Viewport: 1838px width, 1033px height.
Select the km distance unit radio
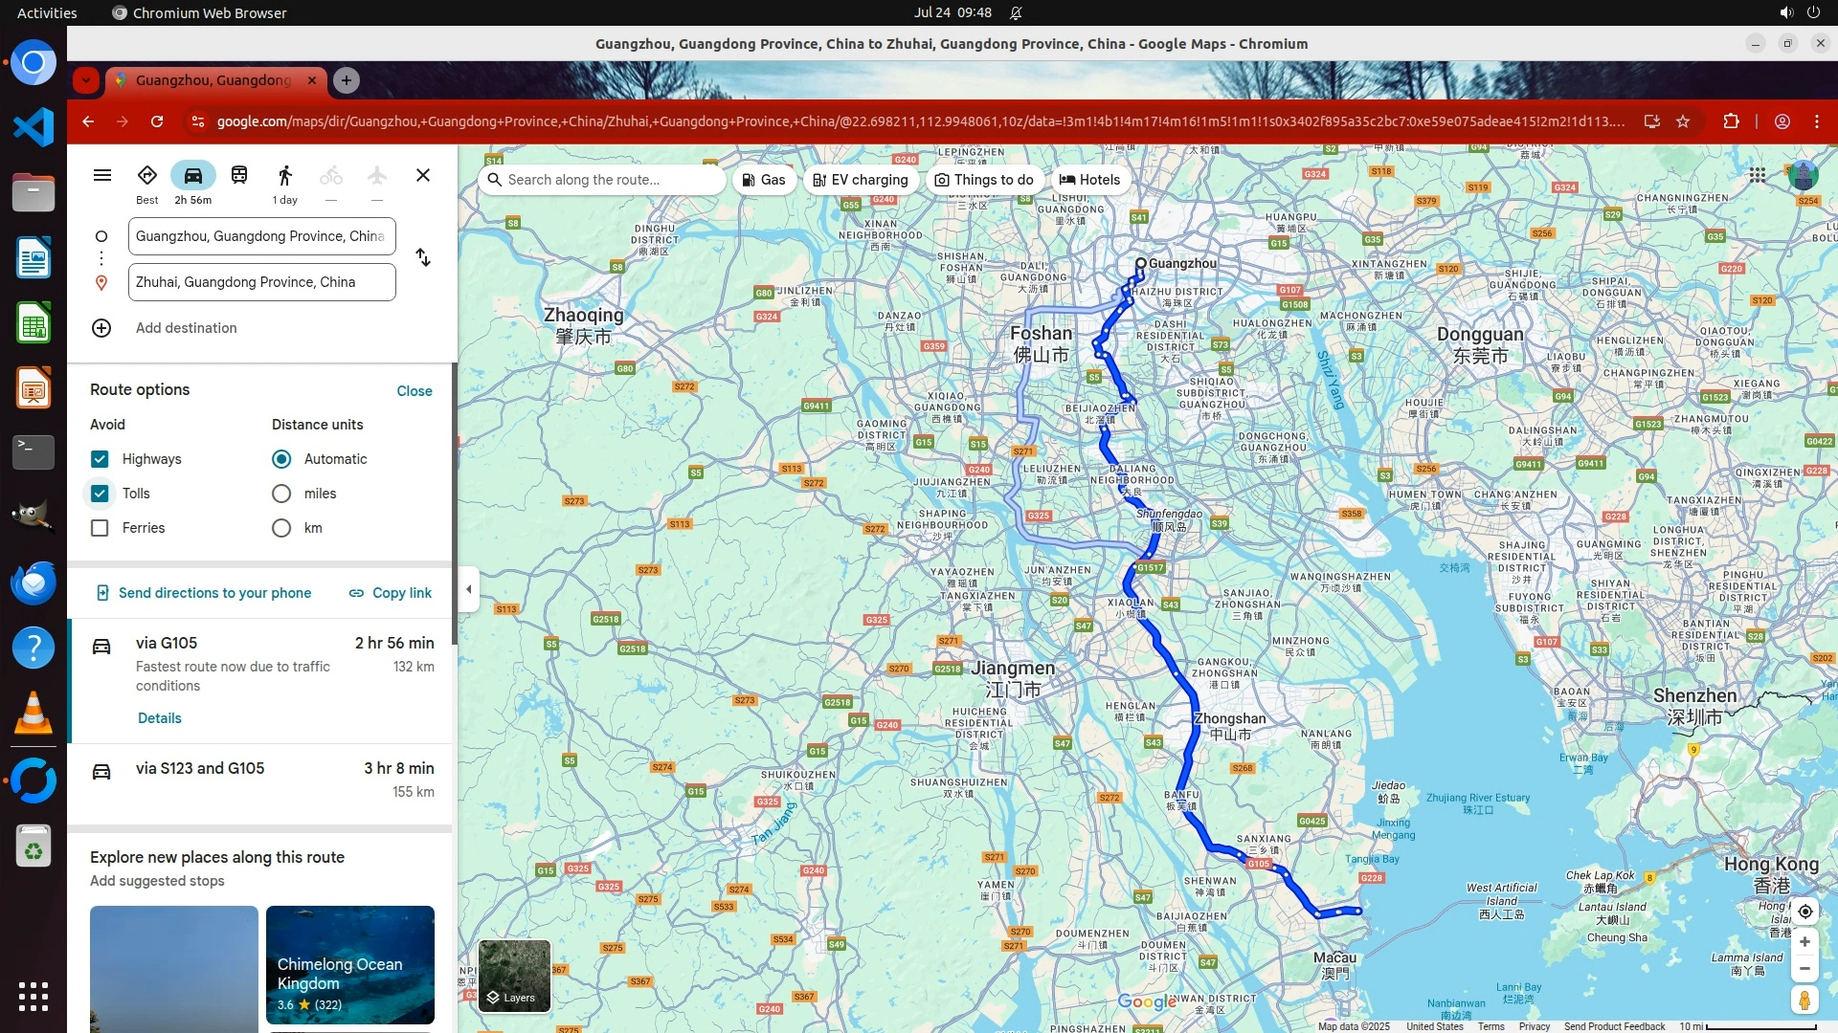click(x=281, y=528)
